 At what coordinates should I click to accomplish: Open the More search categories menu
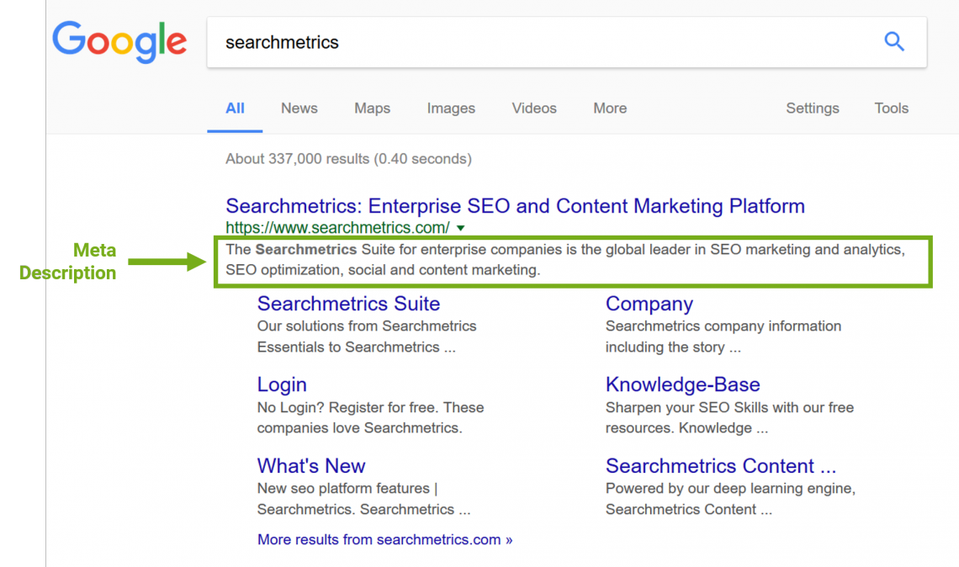(609, 108)
